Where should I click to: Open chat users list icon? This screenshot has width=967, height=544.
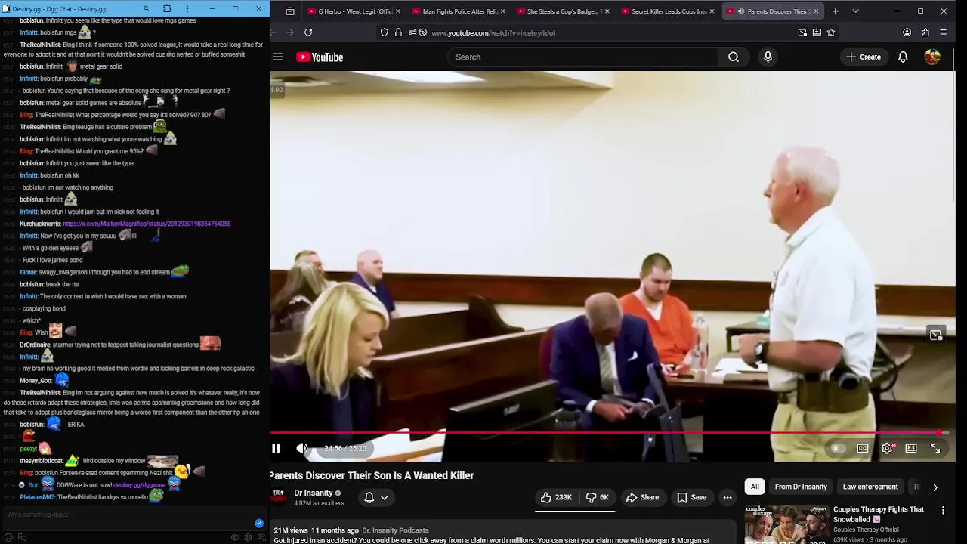(x=261, y=538)
